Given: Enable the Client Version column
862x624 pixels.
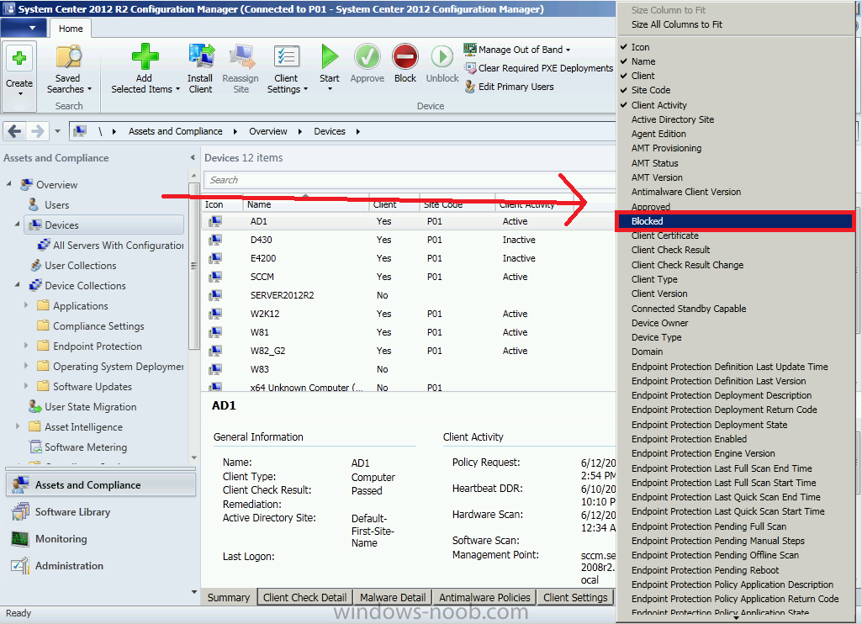Looking at the screenshot, I should click(659, 293).
